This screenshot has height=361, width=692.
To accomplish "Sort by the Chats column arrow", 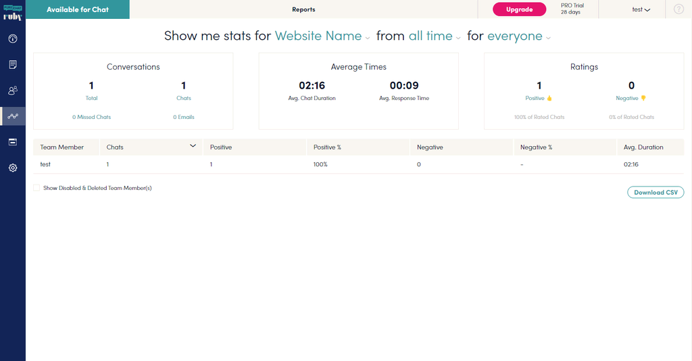I will (x=193, y=146).
